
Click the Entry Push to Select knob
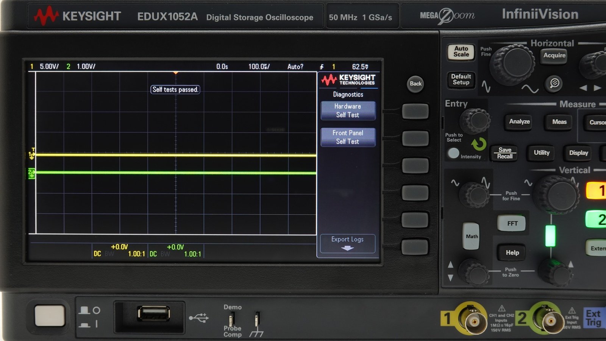click(x=475, y=121)
